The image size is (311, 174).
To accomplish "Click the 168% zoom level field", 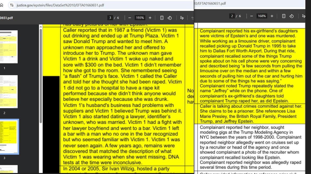I will [x=262, y=16].
